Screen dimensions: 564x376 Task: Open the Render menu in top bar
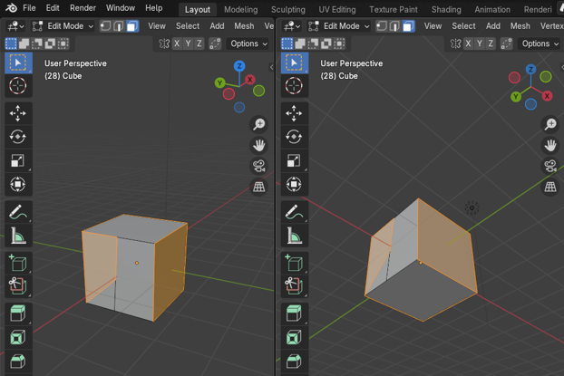pos(83,8)
